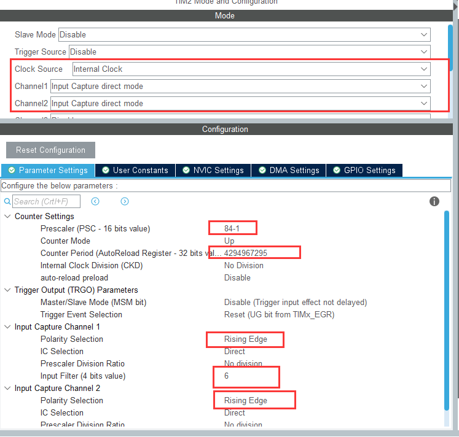Collapse the Input Capture Channel 1 group
The width and height of the screenshot is (459, 437).
[7, 327]
